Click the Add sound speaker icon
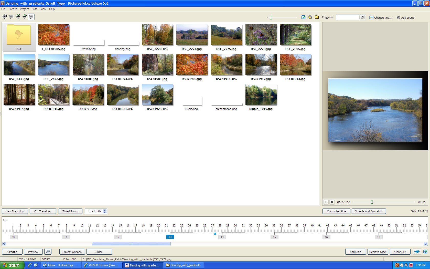This screenshot has width=430, height=269. (x=398, y=17)
